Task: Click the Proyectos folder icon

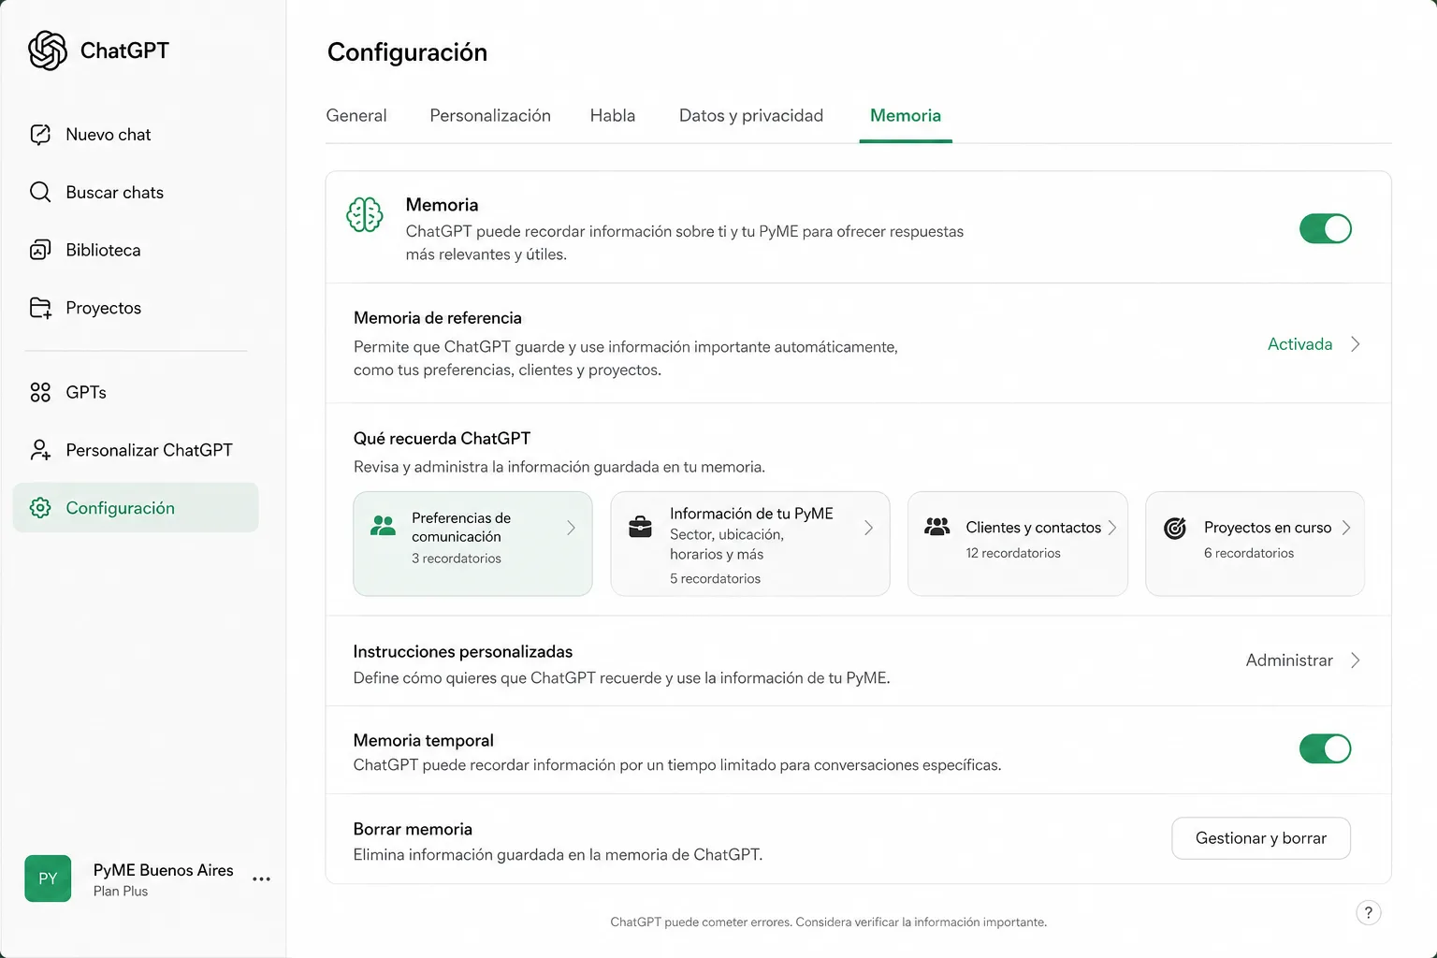Action: tap(40, 309)
